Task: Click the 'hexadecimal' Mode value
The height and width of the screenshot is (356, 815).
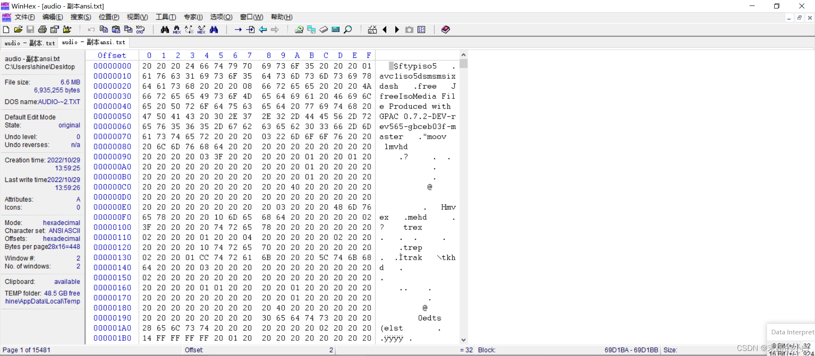Action: pyautogui.click(x=62, y=223)
